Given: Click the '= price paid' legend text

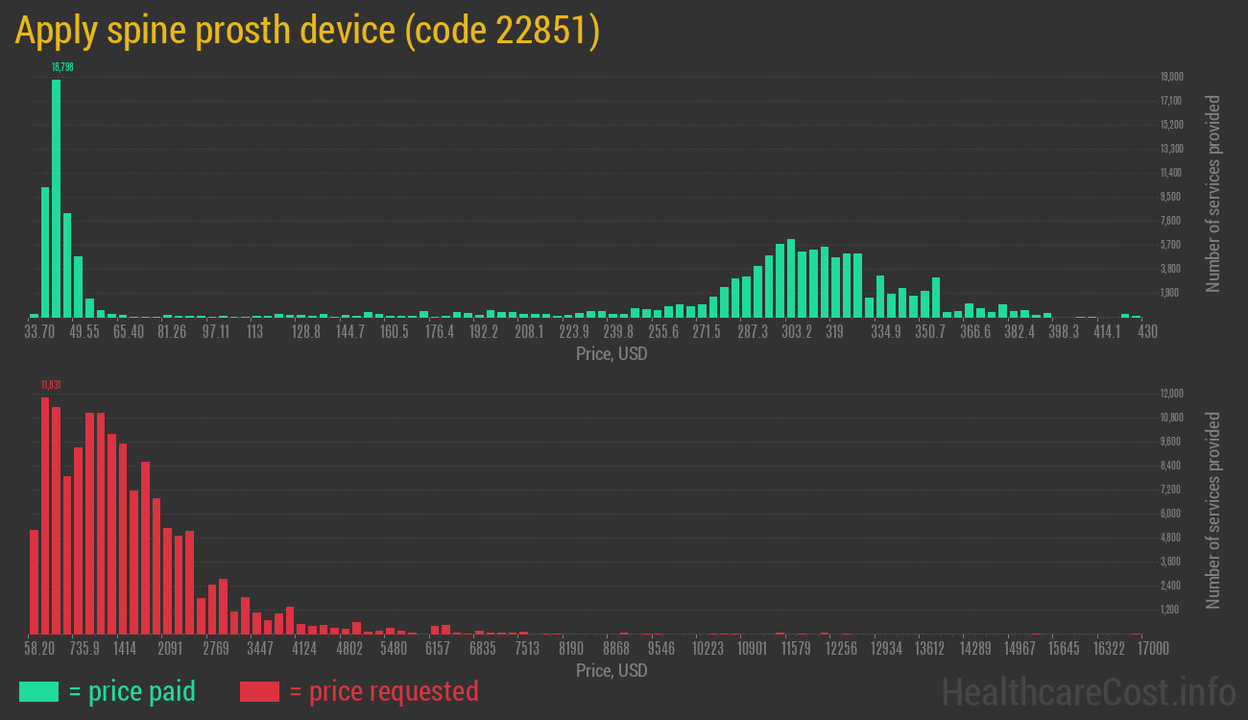Looking at the screenshot, I should point(132,691).
